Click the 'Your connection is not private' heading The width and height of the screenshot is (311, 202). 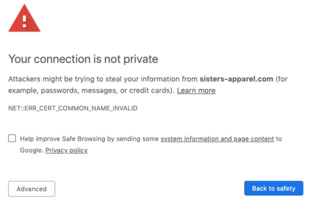[x=83, y=59]
